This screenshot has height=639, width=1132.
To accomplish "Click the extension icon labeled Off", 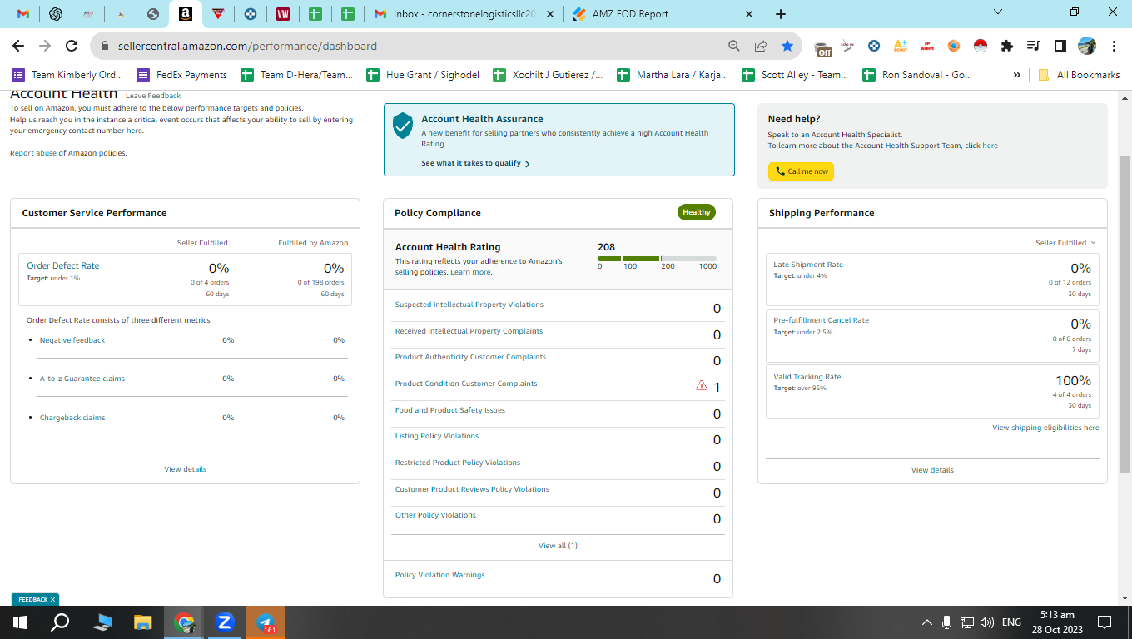I will click(822, 47).
